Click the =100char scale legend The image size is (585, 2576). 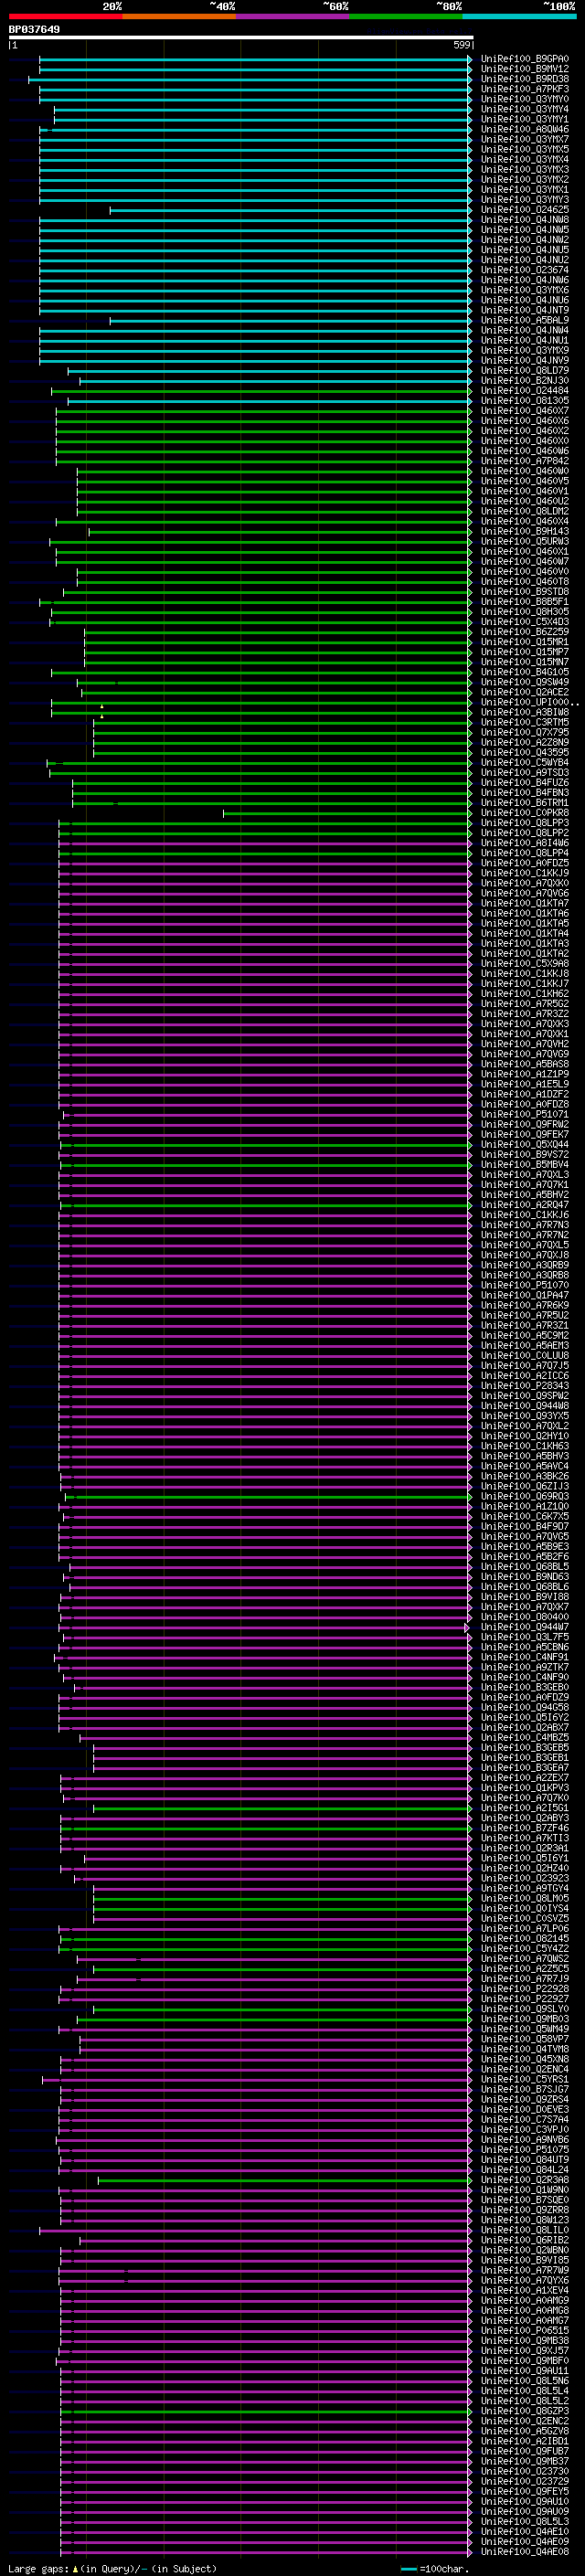[435, 2569]
